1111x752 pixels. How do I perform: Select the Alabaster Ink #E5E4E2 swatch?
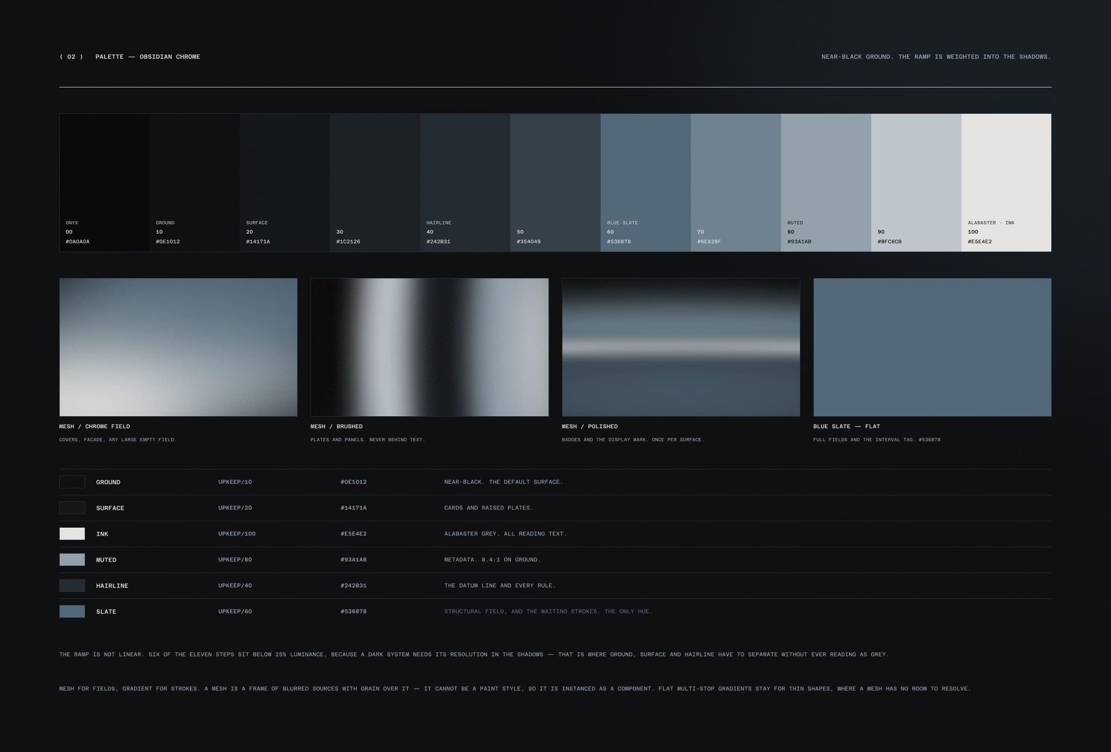(1006, 182)
